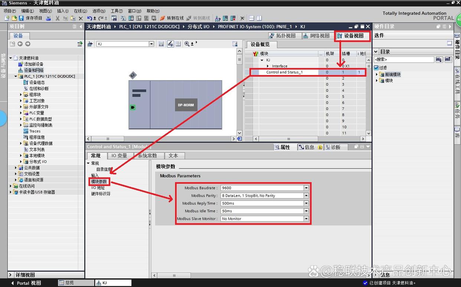
Task: Open the 编辑(E) menu
Action: point(27,11)
